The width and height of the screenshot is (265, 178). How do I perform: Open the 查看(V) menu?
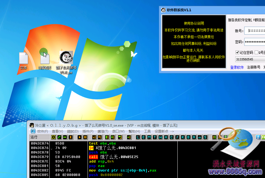[x=58, y=131]
